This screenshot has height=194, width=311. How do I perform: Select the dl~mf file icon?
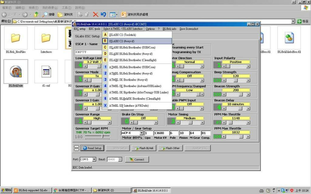pyautogui.click(x=46, y=72)
